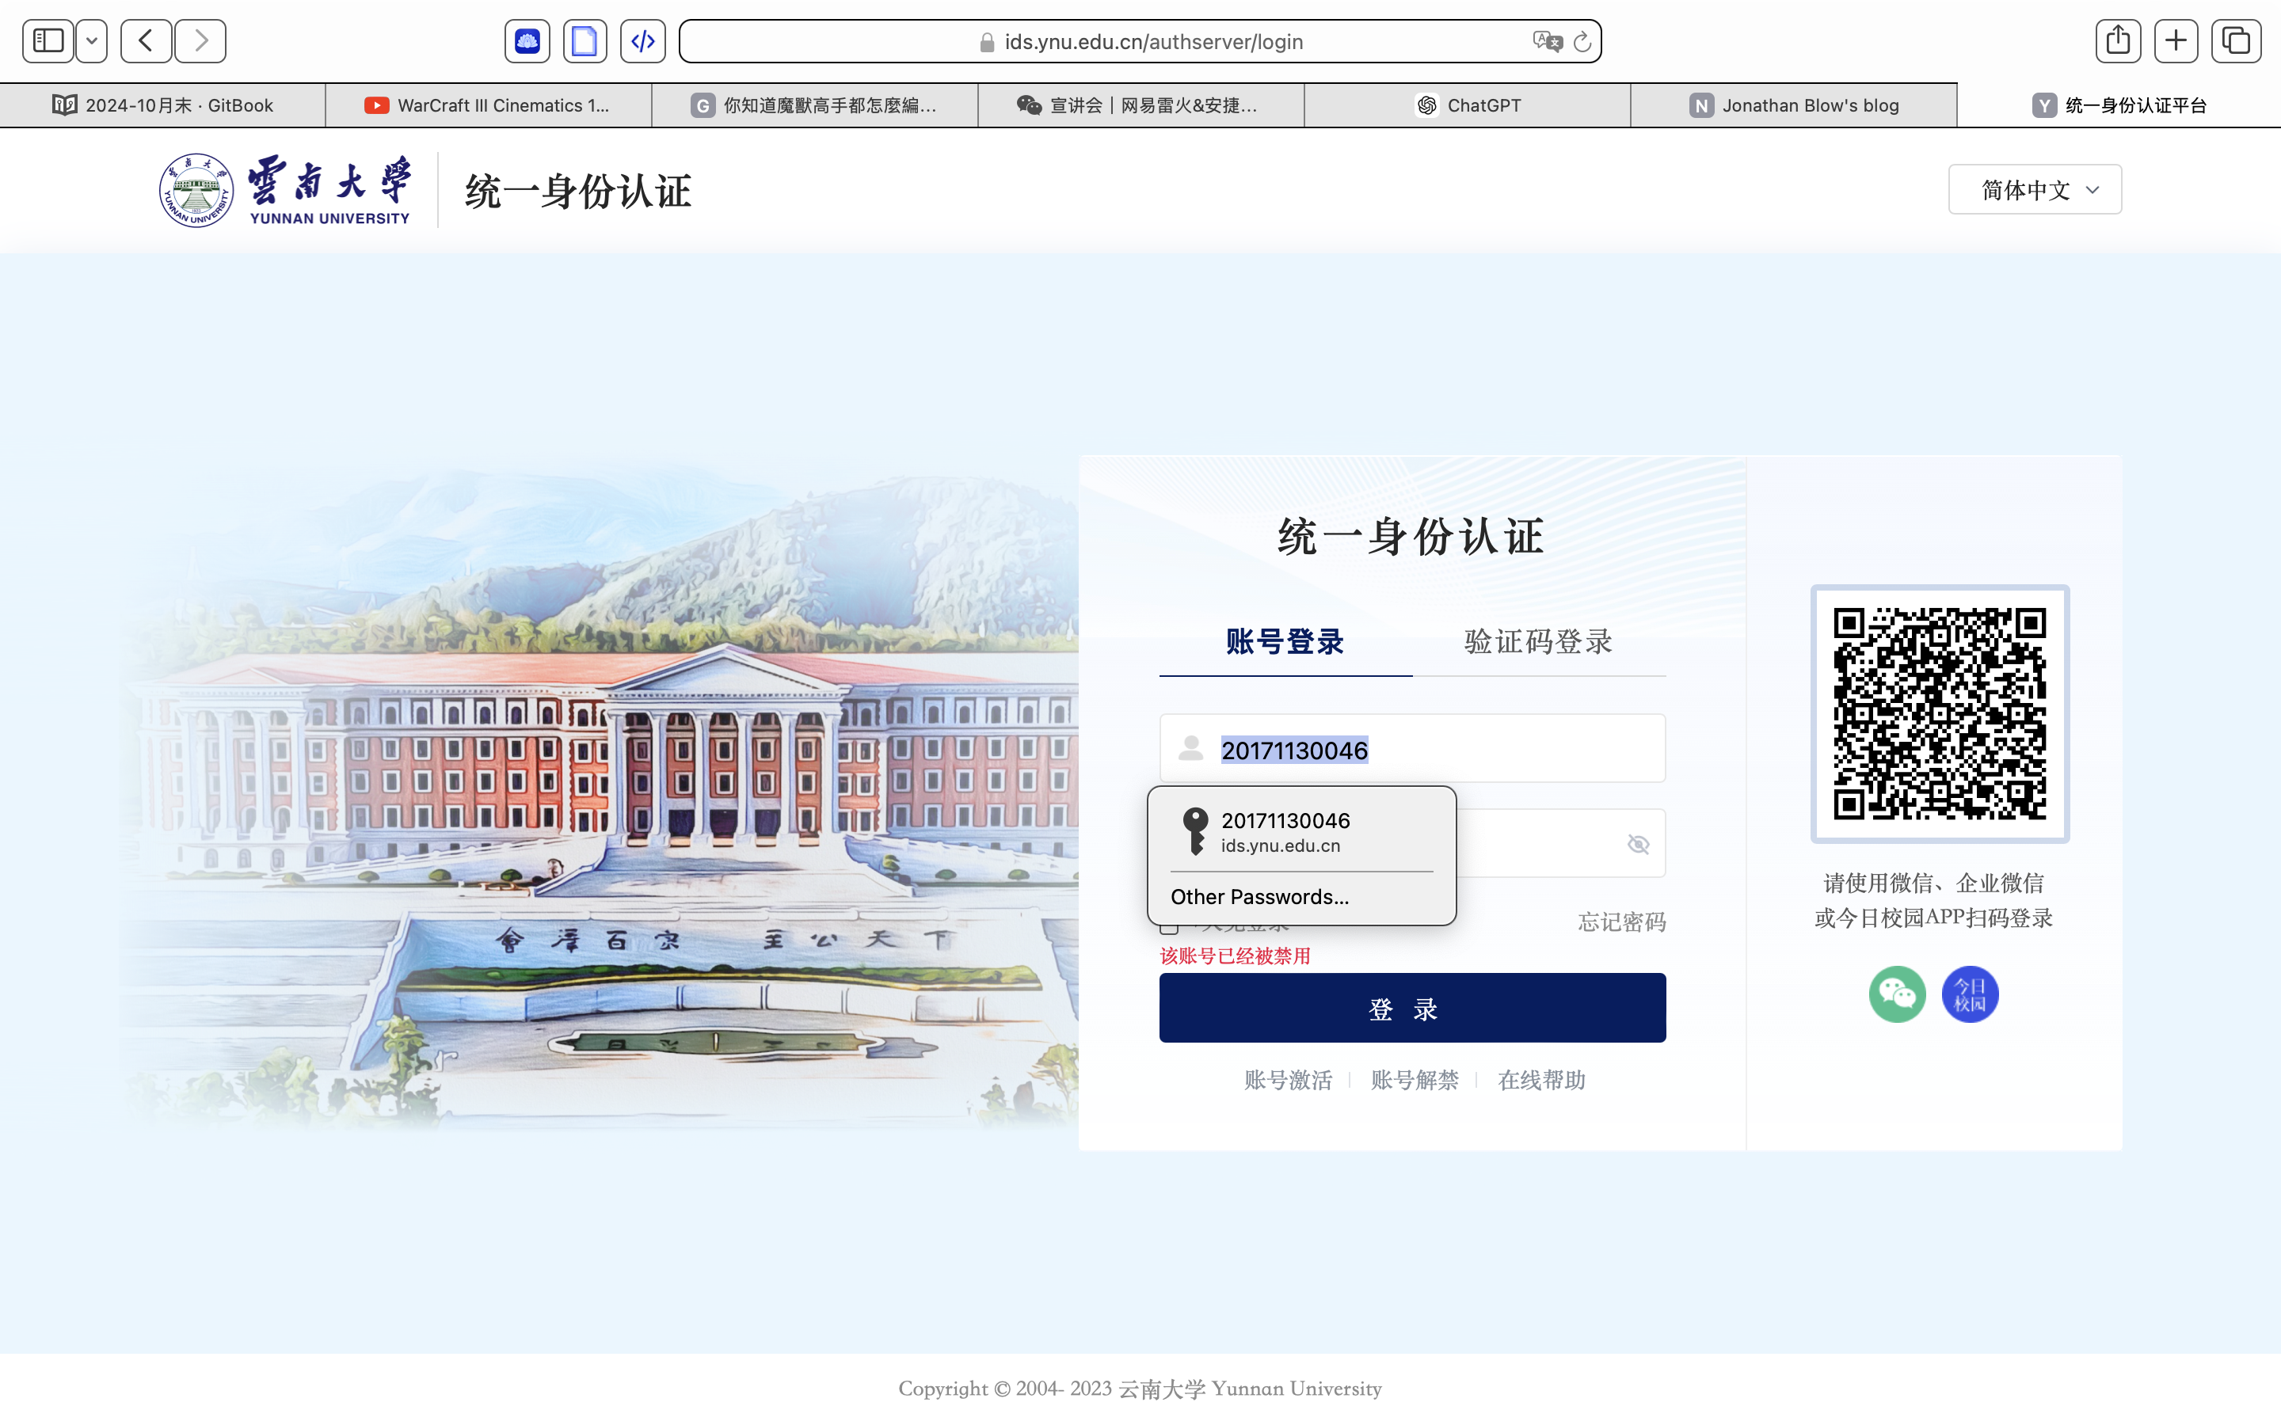
Task: Open the 简体中文 language dropdown
Action: click(2035, 189)
